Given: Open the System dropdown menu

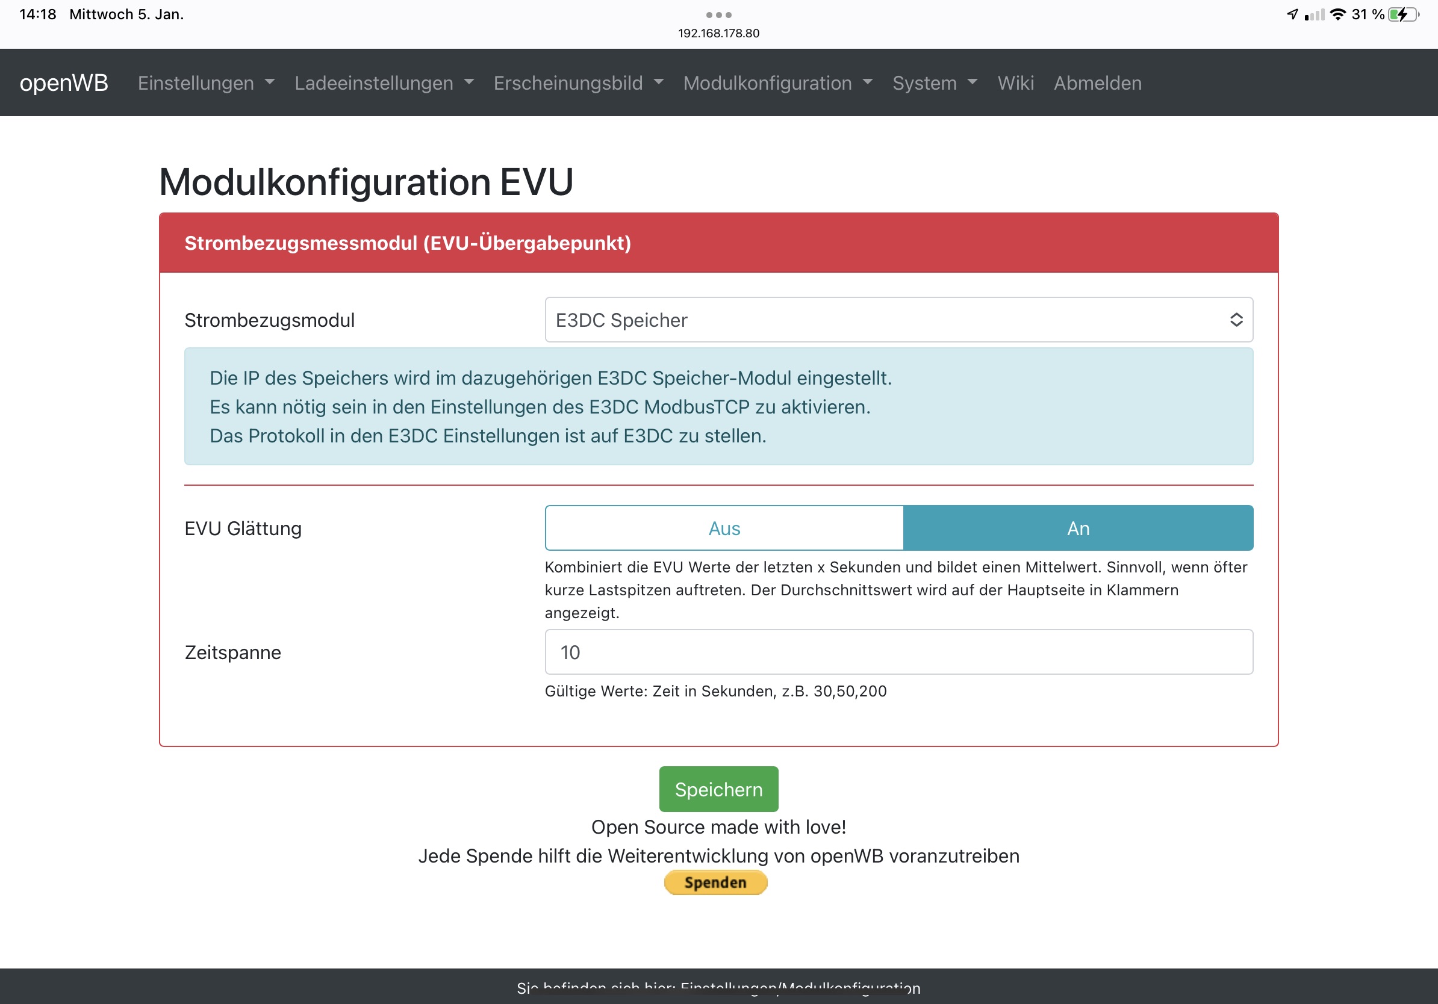Looking at the screenshot, I should tap(934, 82).
